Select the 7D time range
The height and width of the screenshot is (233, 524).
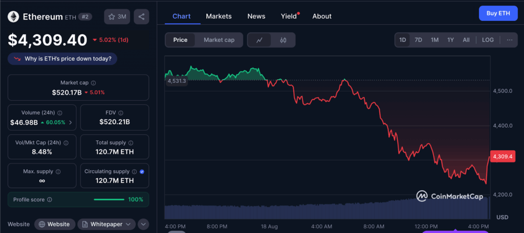coord(418,40)
